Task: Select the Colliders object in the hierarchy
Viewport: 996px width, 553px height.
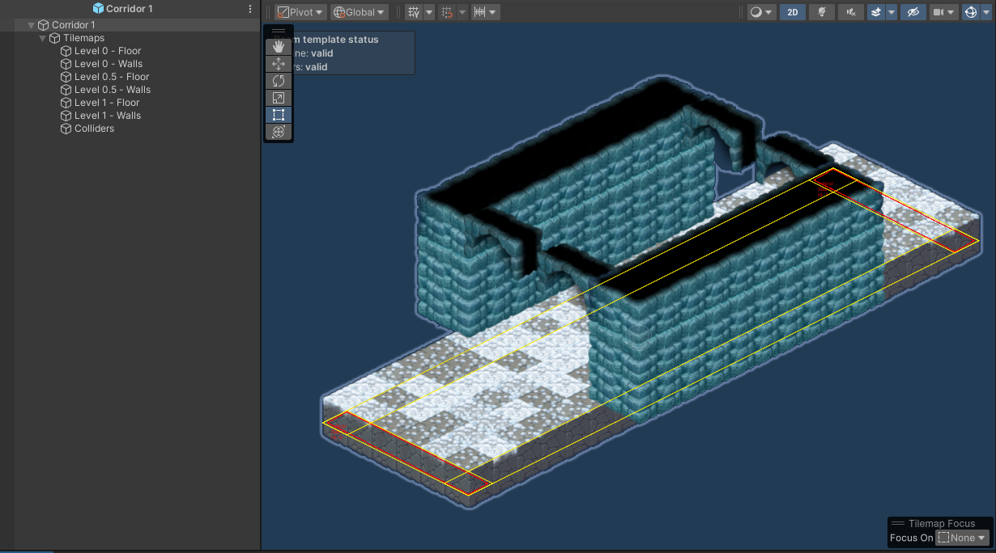Action: pos(96,128)
